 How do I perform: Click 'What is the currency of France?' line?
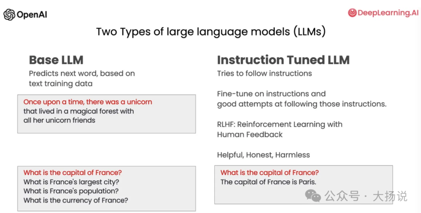(76, 200)
